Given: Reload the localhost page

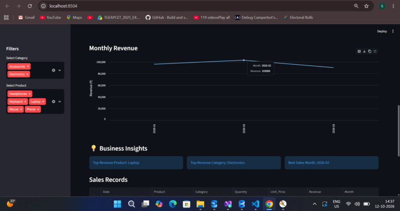Looking at the screenshot, I should [x=30, y=6].
